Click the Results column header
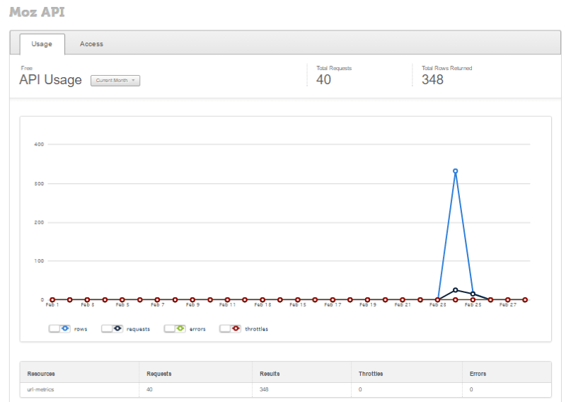The height and width of the screenshot is (402, 566). [x=270, y=374]
